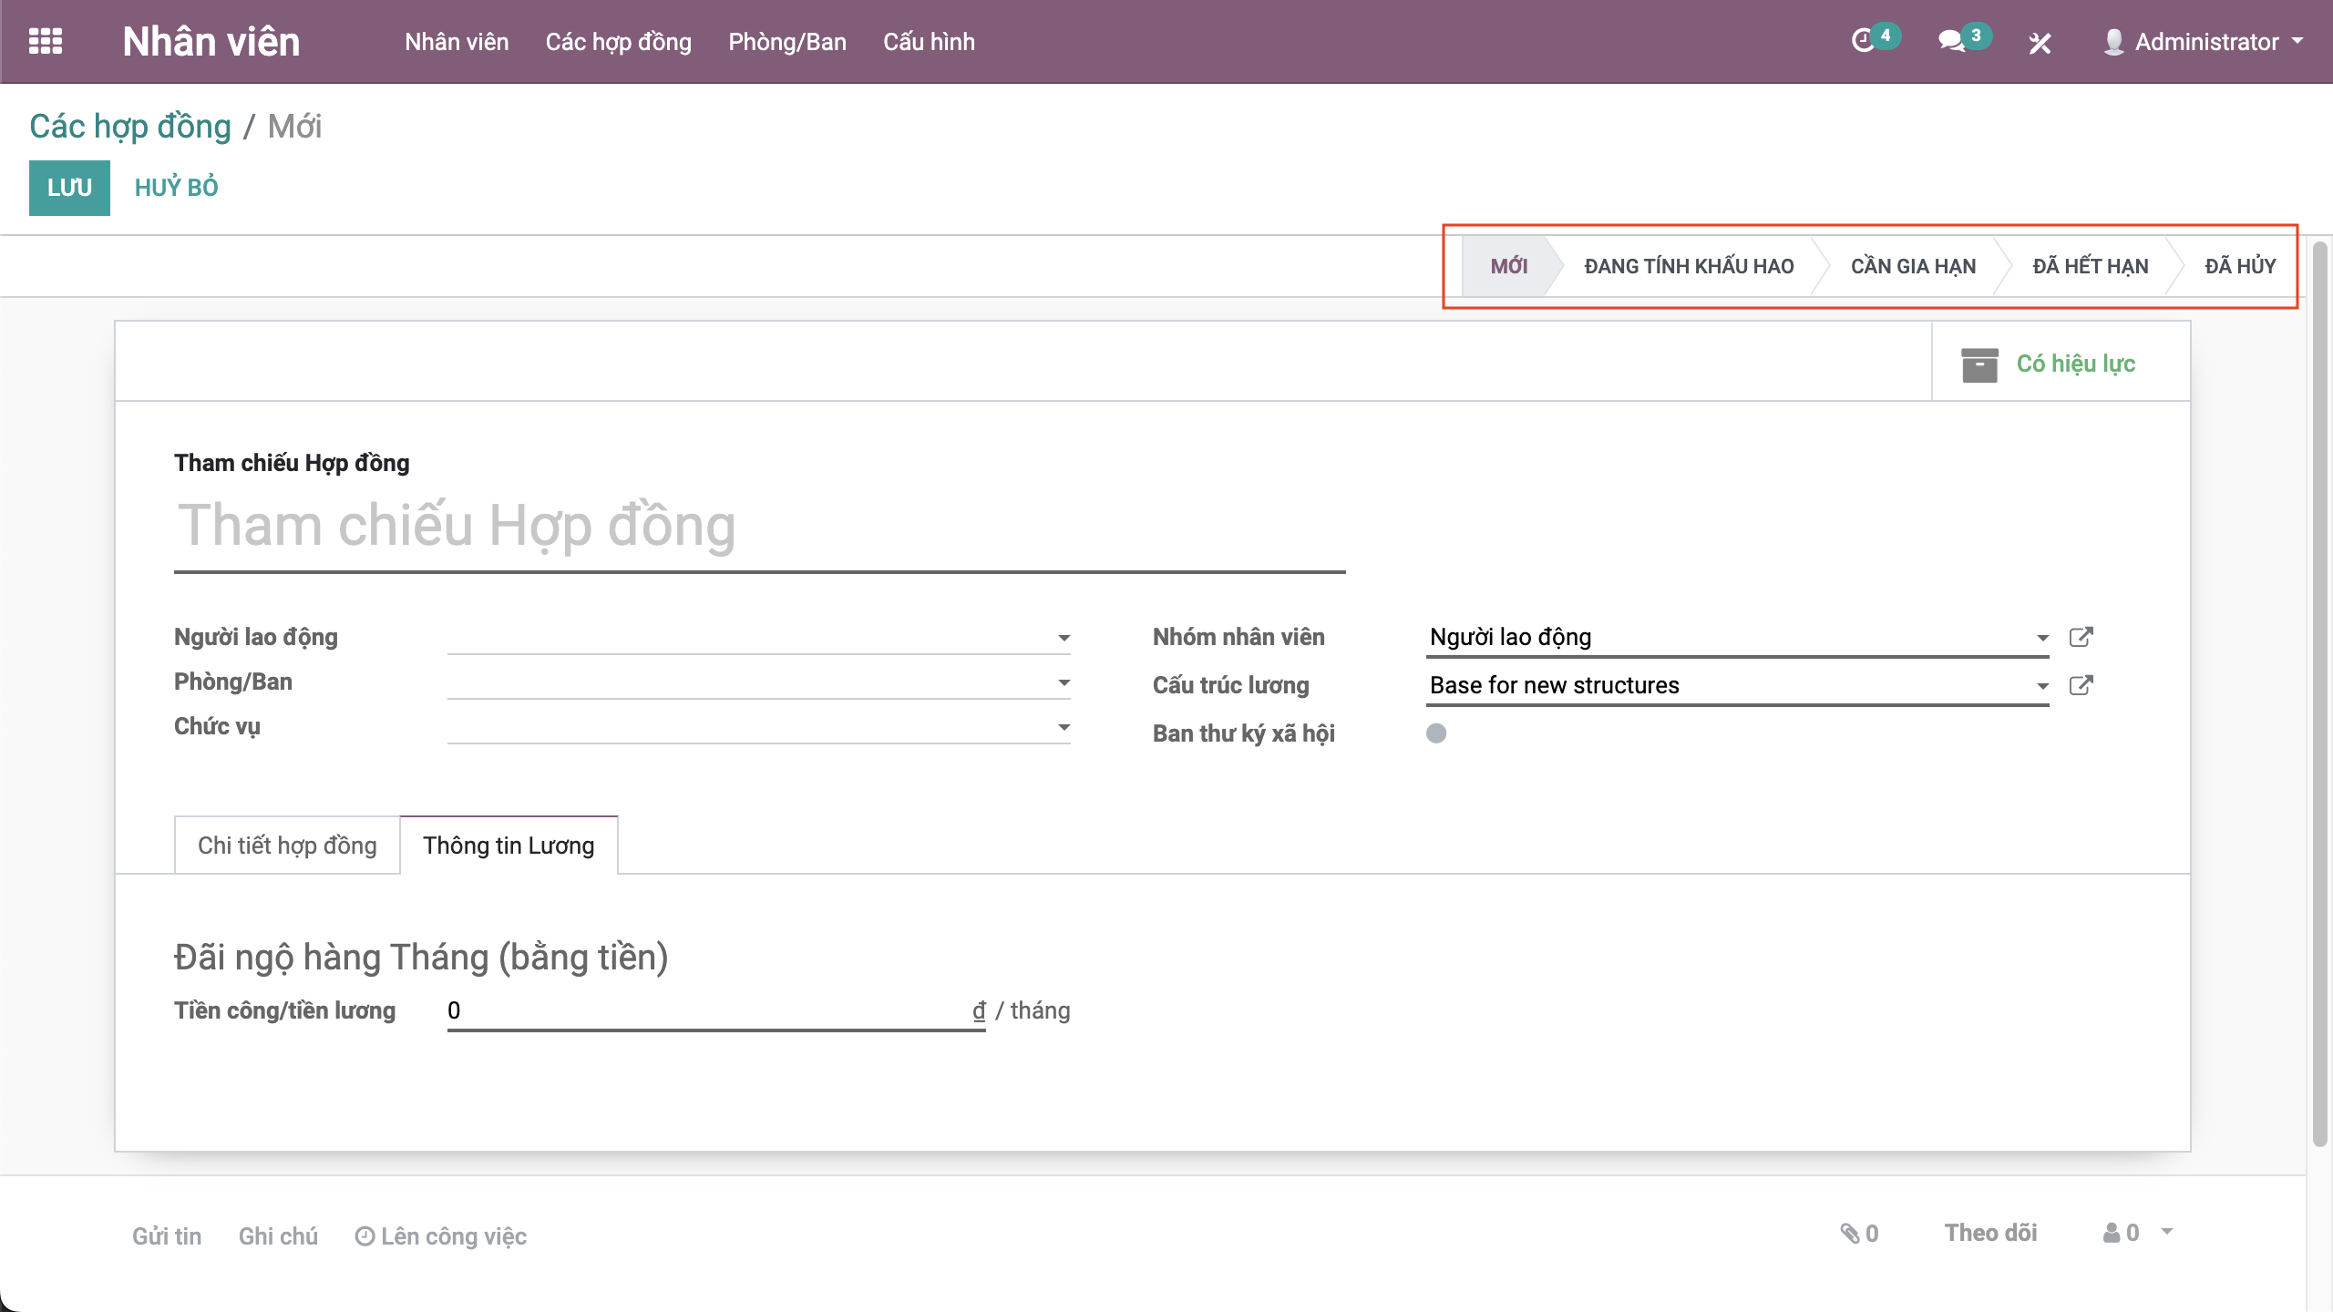
Task: Click HUỶ BỎ to discard changes
Action: tap(176, 188)
